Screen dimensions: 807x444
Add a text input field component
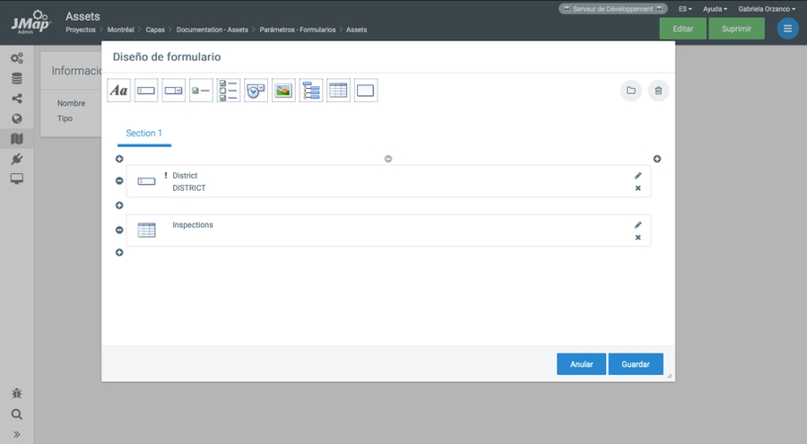[x=146, y=91]
